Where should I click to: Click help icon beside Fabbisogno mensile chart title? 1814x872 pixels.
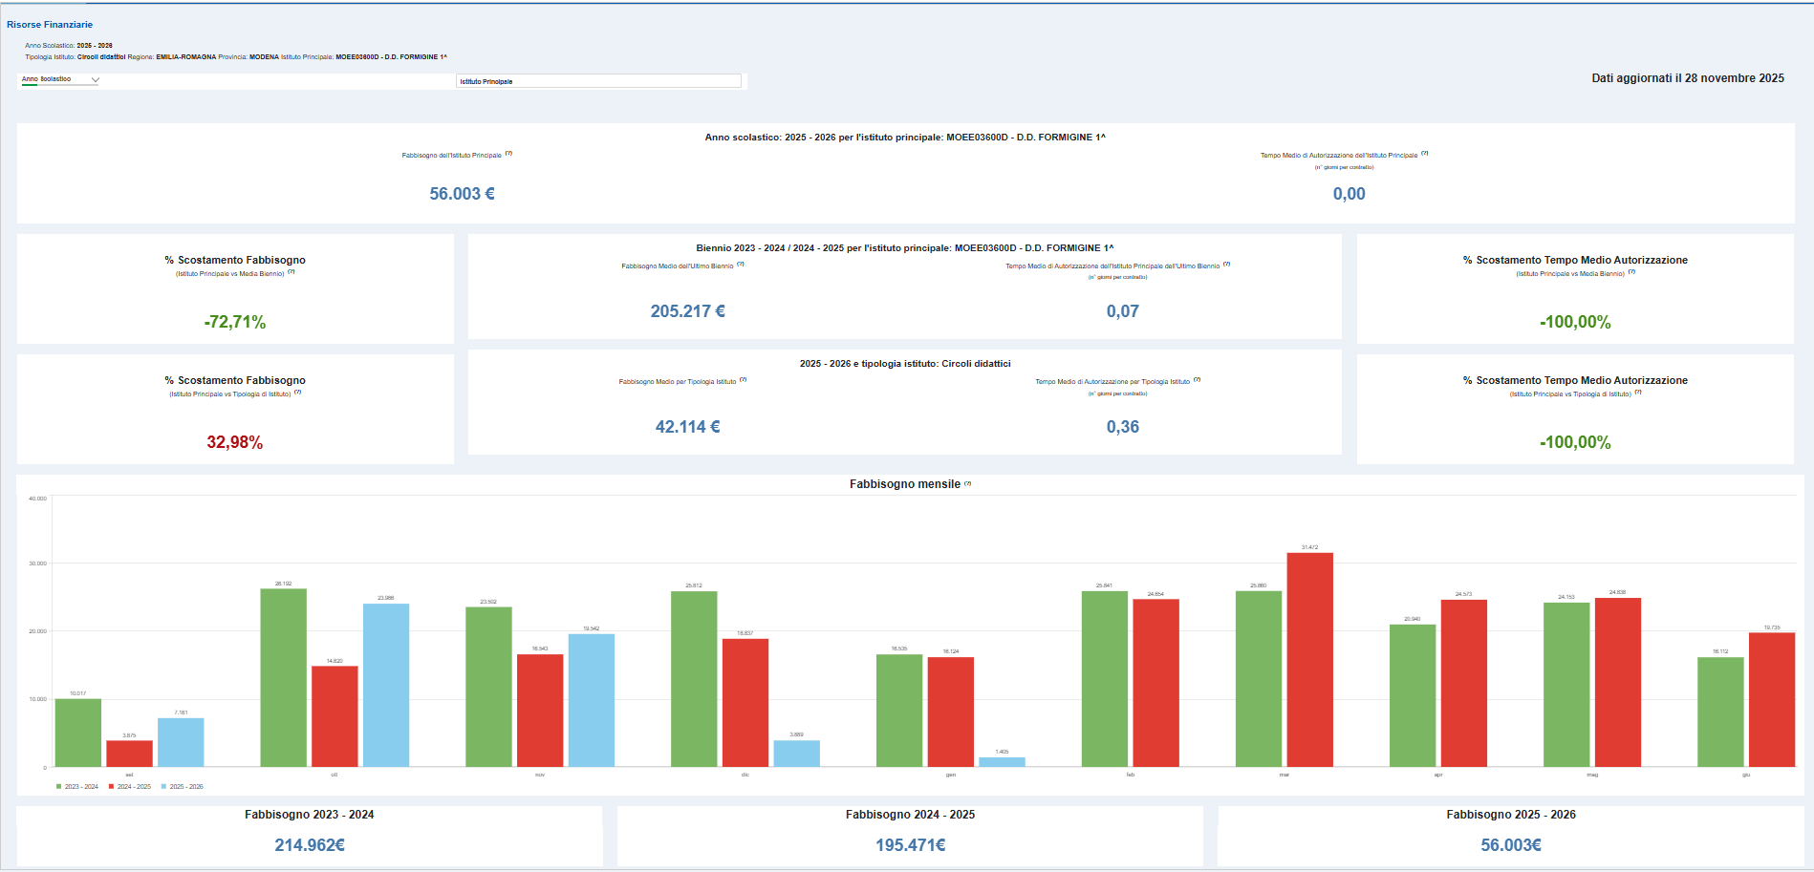[x=968, y=484]
